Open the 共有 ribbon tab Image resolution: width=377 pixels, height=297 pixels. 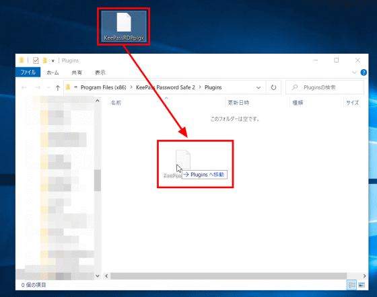point(77,73)
